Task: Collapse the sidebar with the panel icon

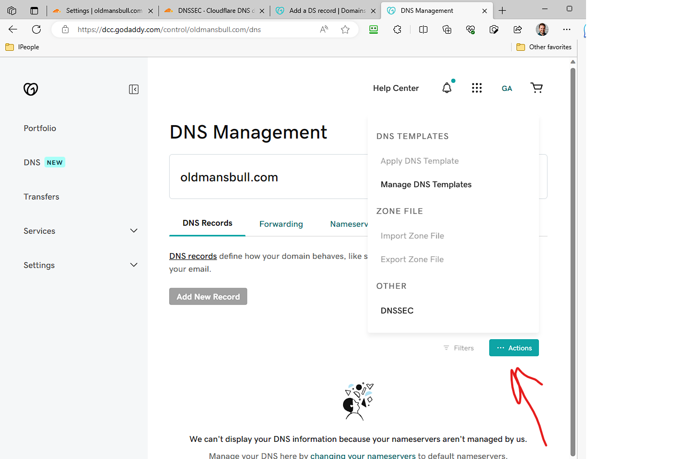Action: (134, 89)
